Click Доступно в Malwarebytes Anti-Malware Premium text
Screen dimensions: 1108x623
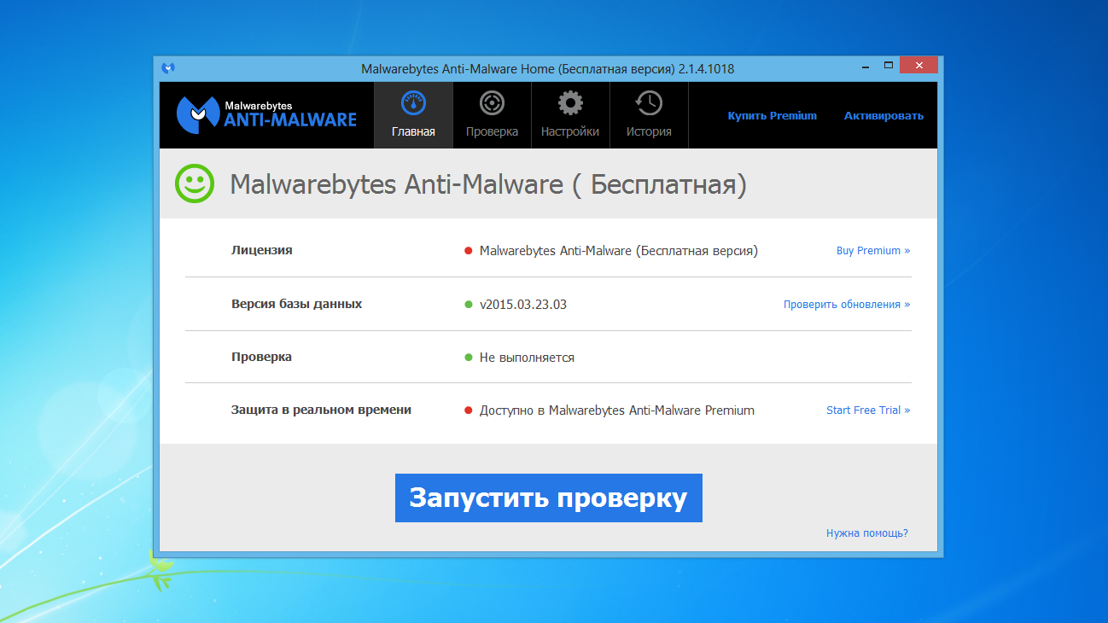(x=617, y=410)
